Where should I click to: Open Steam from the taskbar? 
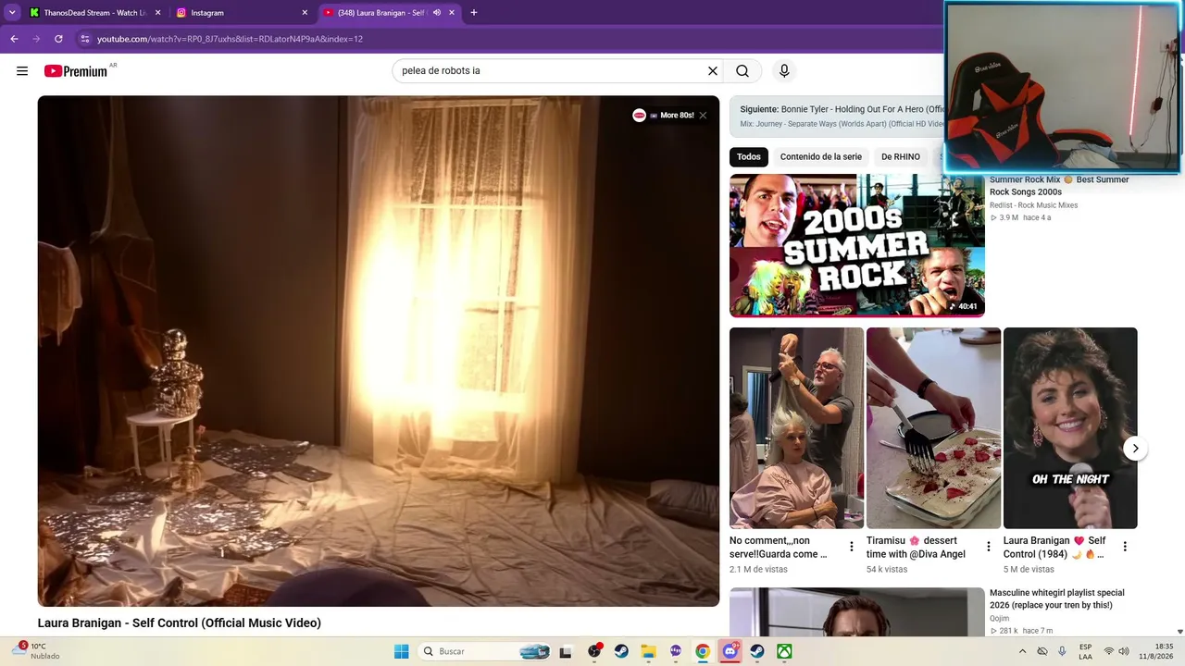(x=621, y=651)
